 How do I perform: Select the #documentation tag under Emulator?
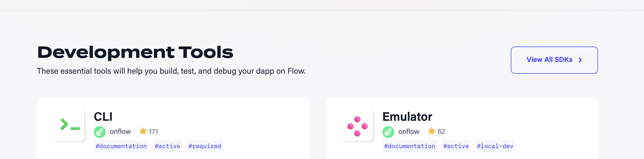point(410,146)
